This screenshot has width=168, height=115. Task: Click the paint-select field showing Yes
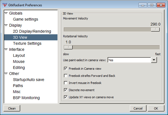coord(129,60)
